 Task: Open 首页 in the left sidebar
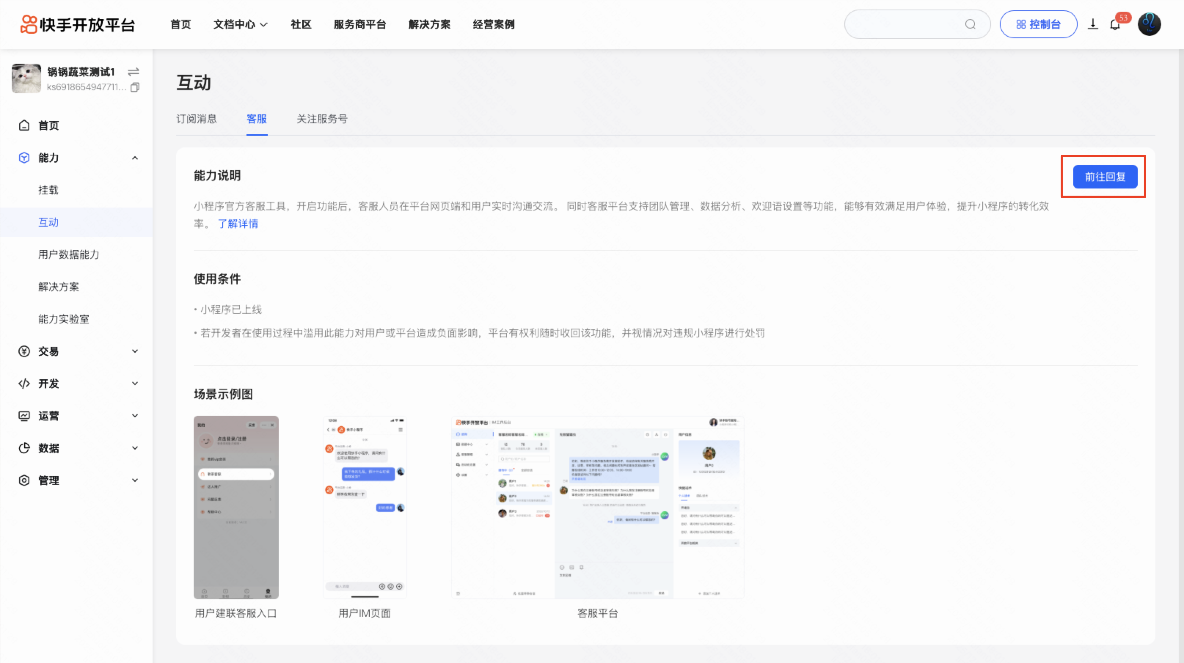click(x=48, y=125)
